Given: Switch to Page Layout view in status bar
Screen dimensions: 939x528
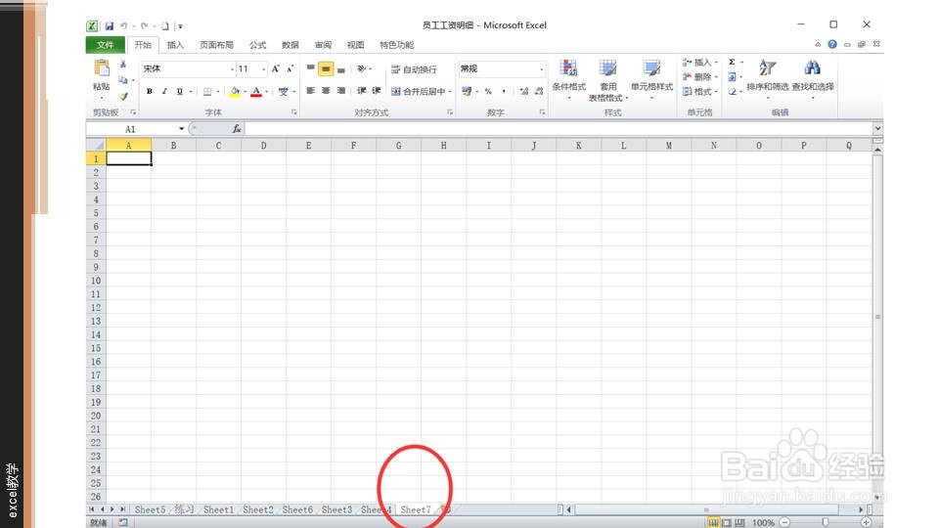Looking at the screenshot, I should point(727,522).
